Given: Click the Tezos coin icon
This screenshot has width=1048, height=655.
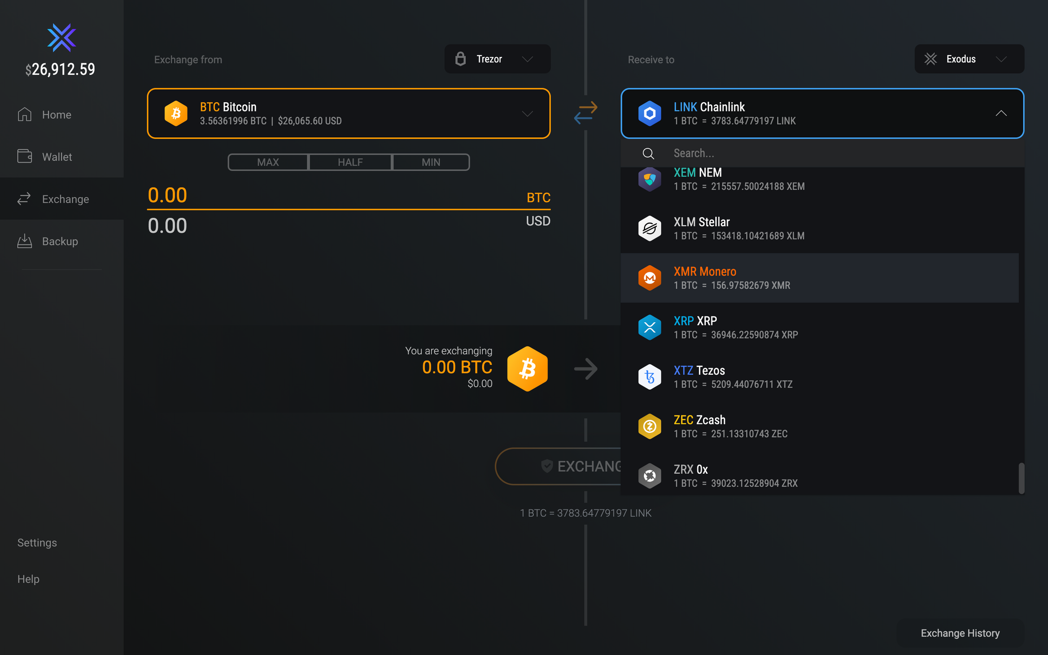Looking at the screenshot, I should [x=650, y=377].
